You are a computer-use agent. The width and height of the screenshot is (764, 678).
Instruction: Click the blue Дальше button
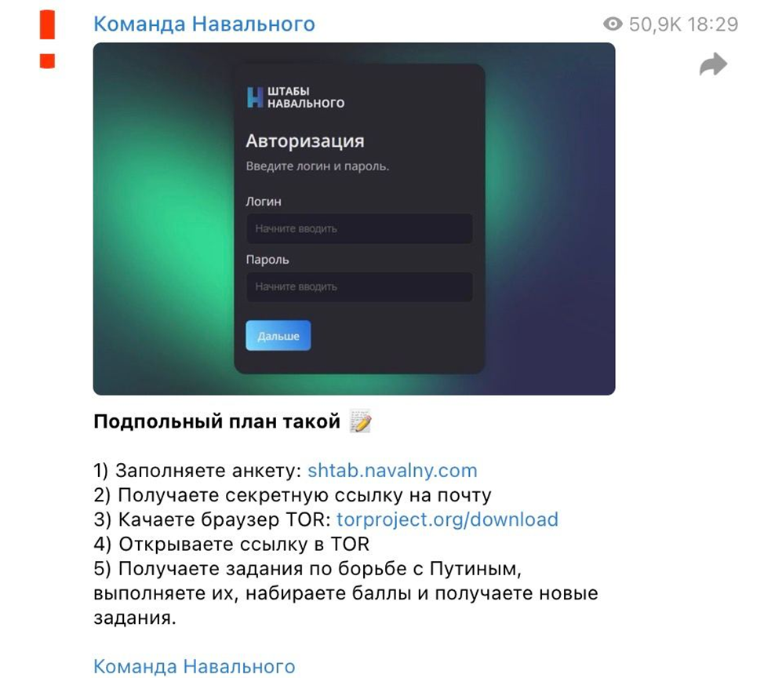(278, 336)
